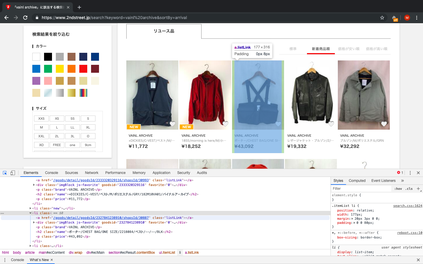Click the new style rule plus icon
The image size is (423, 264).
418,189
